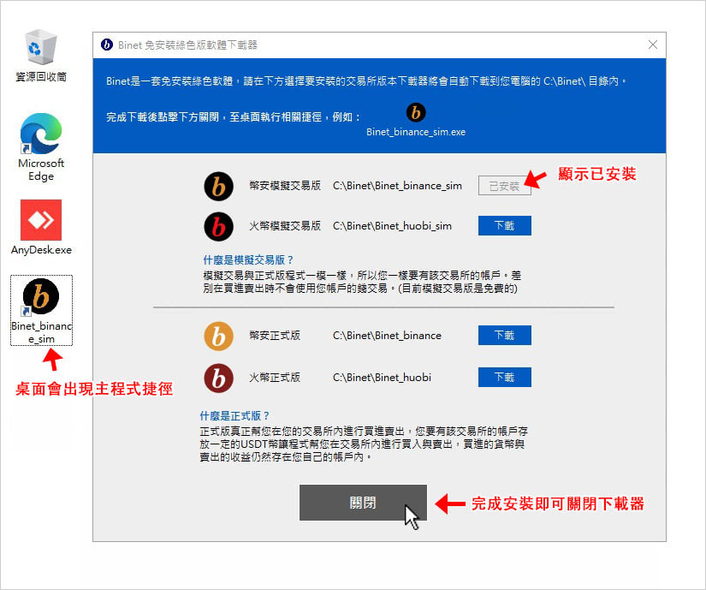
Task: Click the 什麼是正式版？ heading
Action: pyautogui.click(x=234, y=415)
